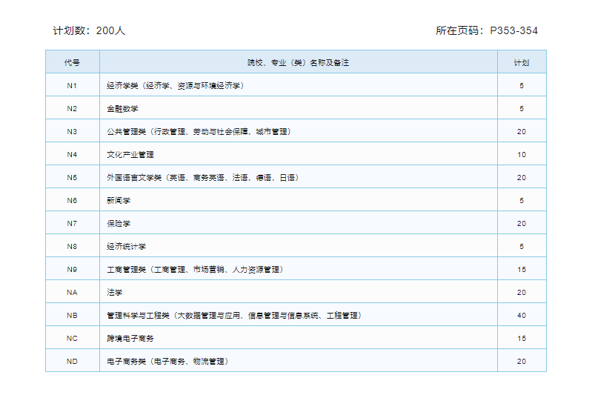Select the N6 code cell
This screenshot has height=398, width=592.
click(72, 201)
